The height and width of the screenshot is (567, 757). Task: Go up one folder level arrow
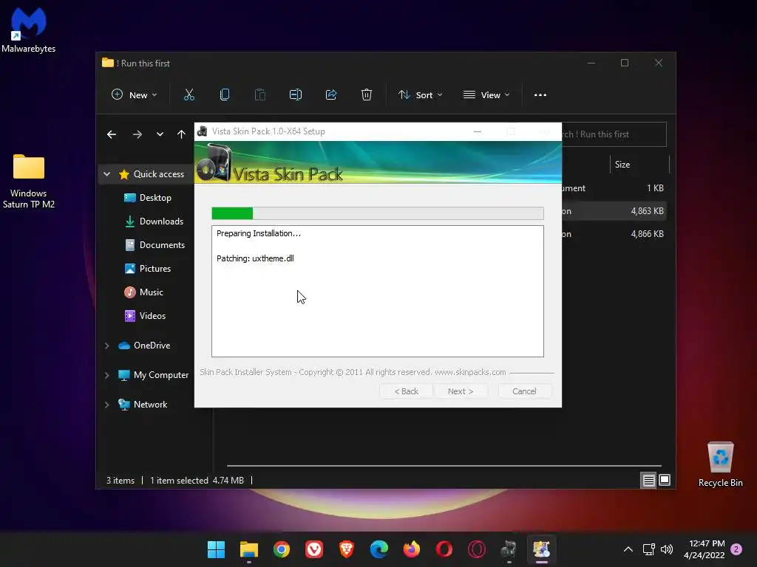181,134
